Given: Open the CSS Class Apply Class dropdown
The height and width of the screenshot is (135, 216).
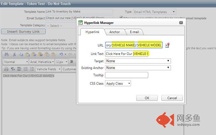Looking at the screenshot, I should [118, 83].
